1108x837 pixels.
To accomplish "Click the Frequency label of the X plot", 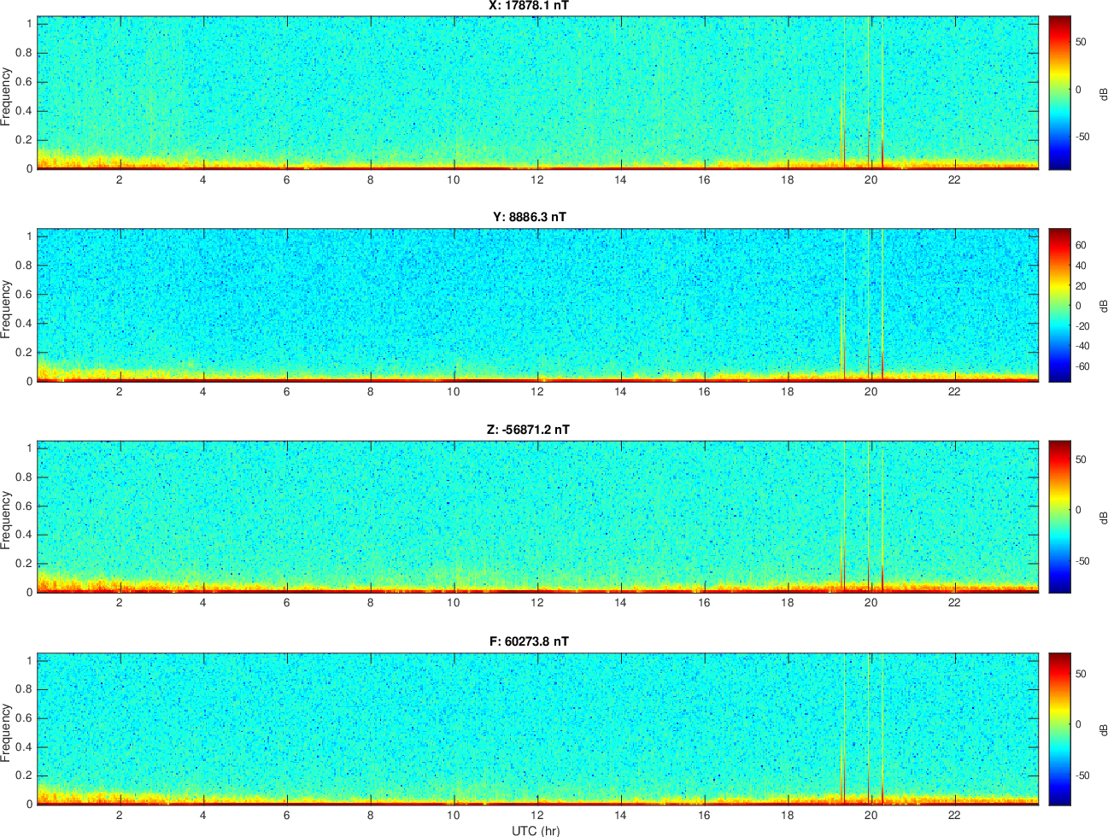I will coord(7,97).
